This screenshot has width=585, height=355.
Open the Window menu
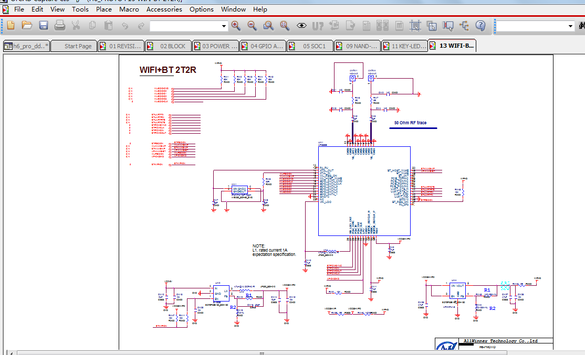pyautogui.click(x=233, y=9)
